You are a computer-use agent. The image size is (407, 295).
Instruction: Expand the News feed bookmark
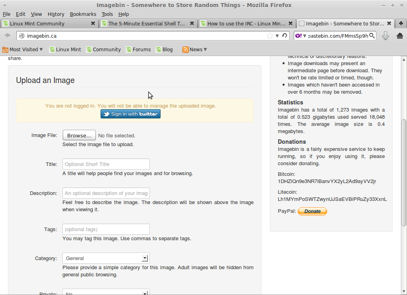pyautogui.click(x=195, y=50)
